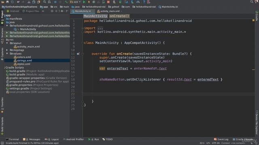Open the Gradle Console

243,139
